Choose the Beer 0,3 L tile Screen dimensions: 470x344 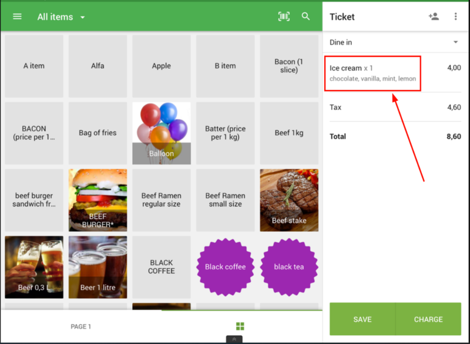[34, 267]
